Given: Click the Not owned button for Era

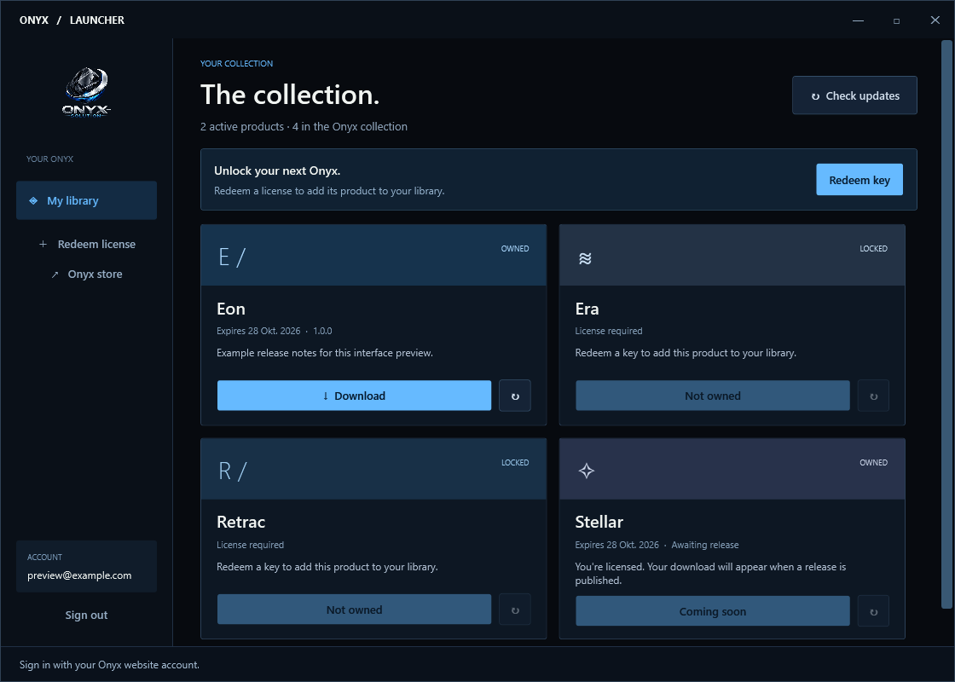Looking at the screenshot, I should (713, 396).
